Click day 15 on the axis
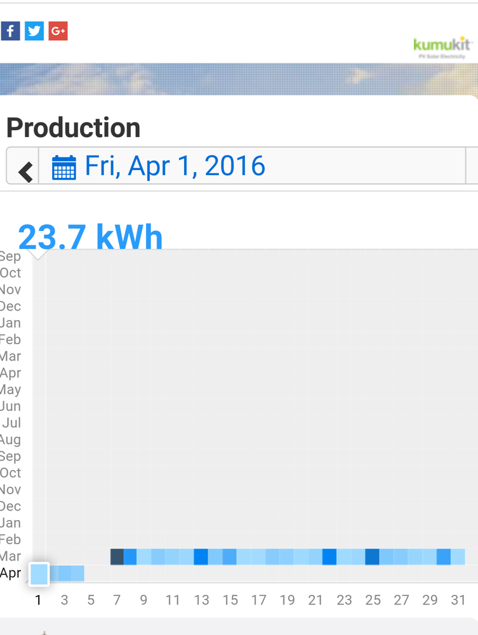Viewport: 478px width, 635px height. click(x=230, y=600)
